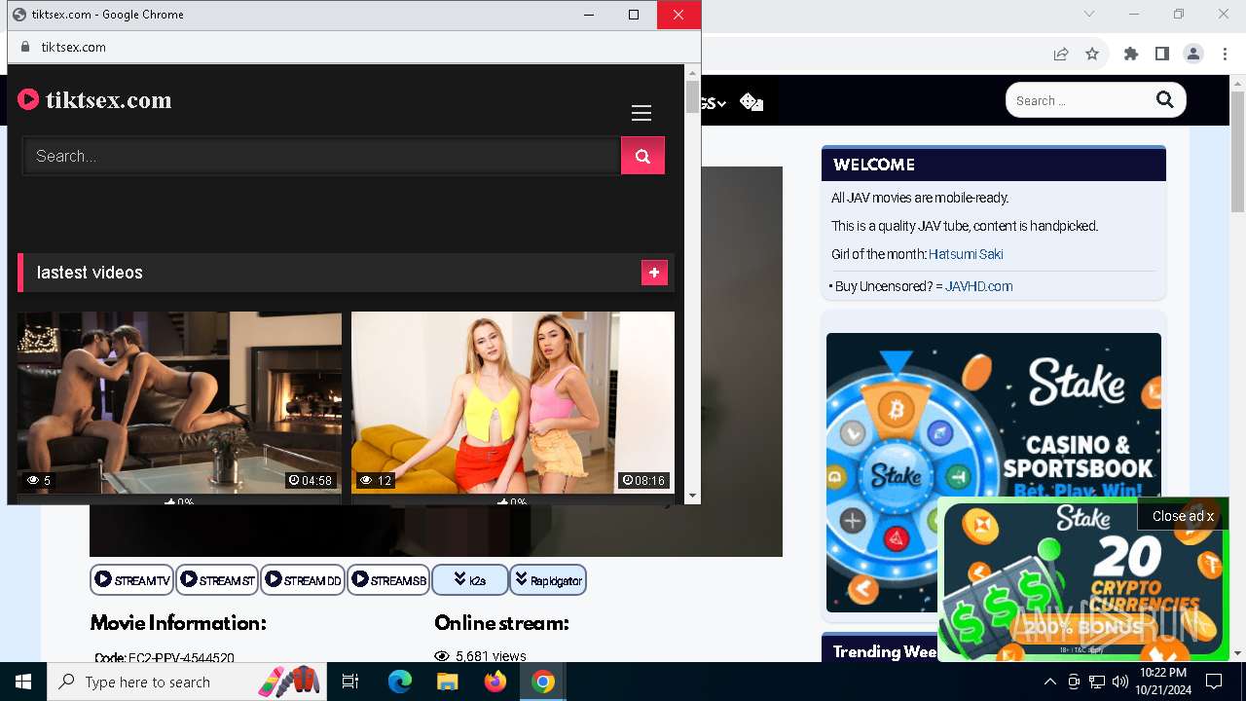This screenshot has height=701, width=1246.
Task: Select the STREAMSB stream button
Action: pos(388,580)
